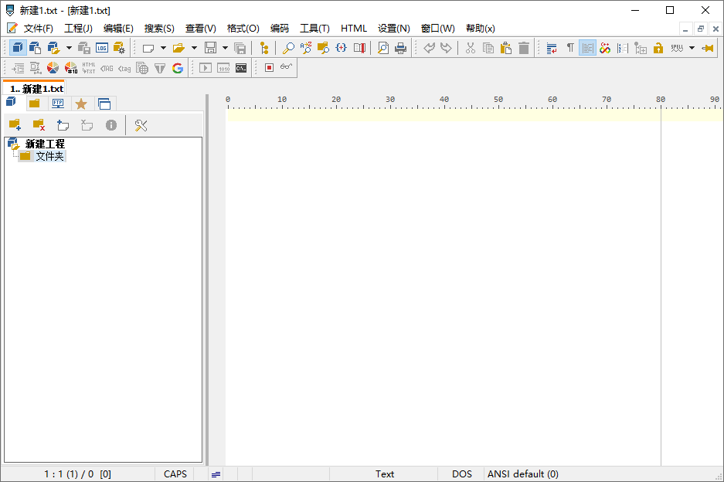Viewport: 724px width, 482px height.
Task: Click the printer icon to print
Action: click(x=400, y=48)
